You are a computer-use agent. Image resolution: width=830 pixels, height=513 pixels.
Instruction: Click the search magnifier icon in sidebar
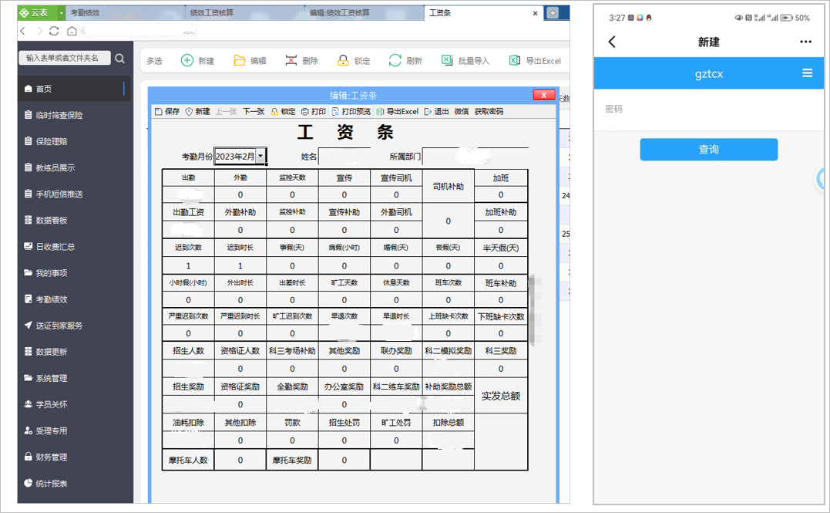119,59
